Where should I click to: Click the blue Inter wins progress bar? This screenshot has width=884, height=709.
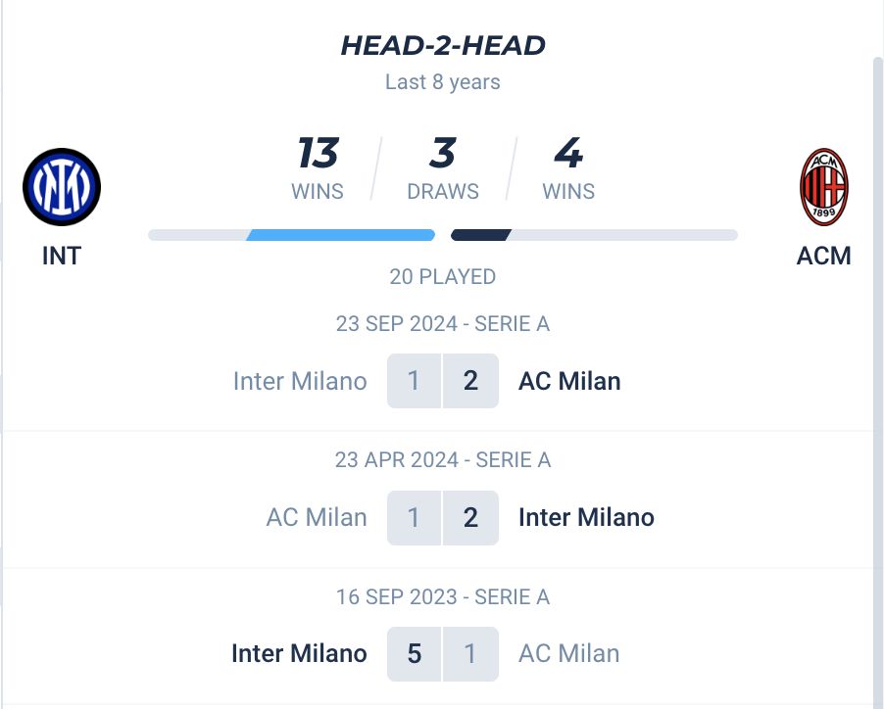[x=340, y=235]
